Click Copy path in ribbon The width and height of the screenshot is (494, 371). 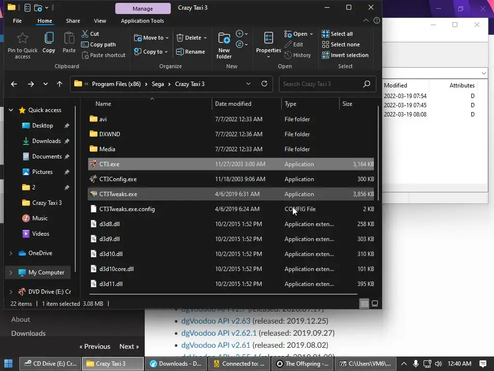click(98, 44)
